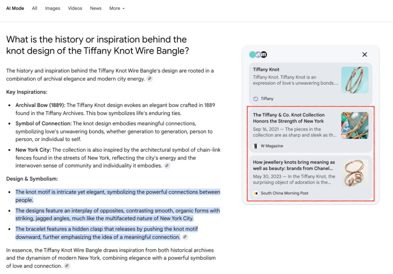Click the Tiffany Knot bangle thumbnail

pos(355,80)
